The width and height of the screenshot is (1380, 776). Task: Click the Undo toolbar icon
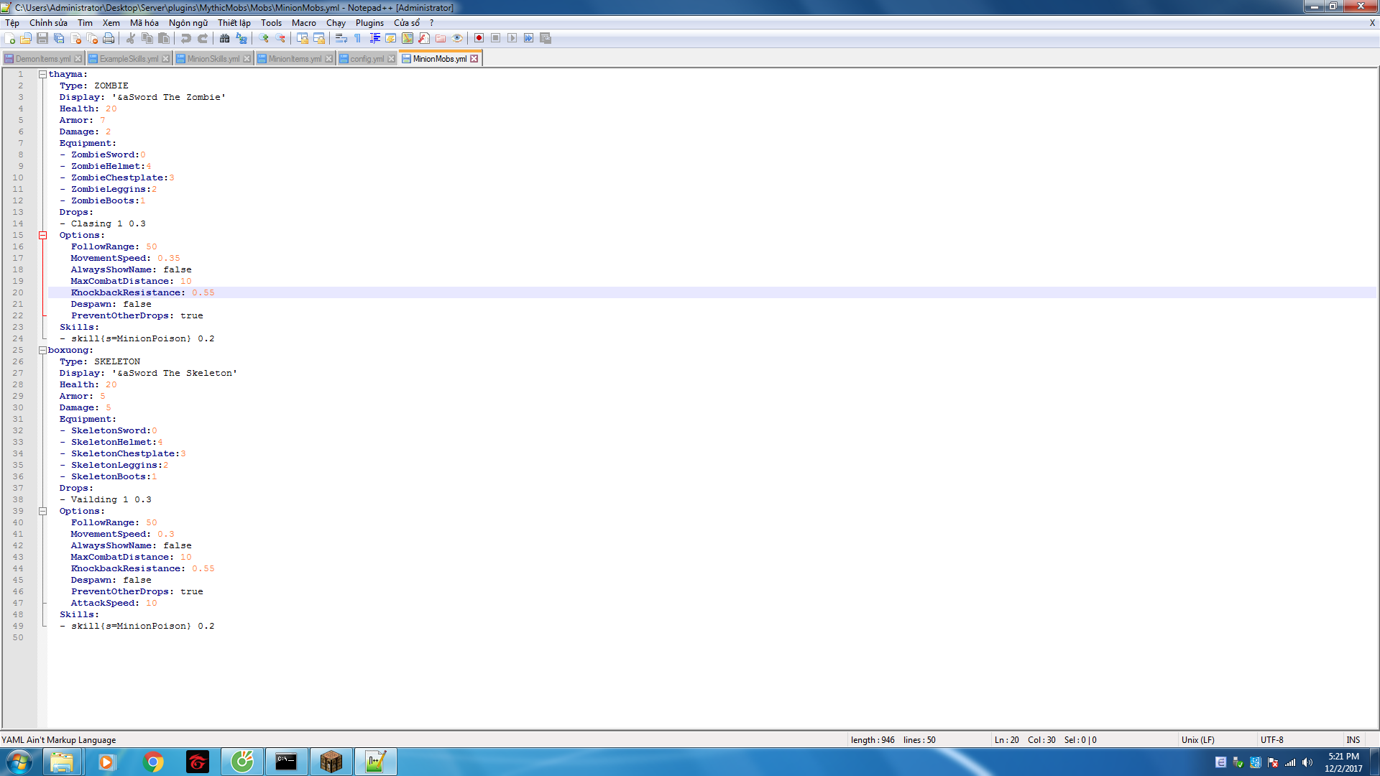[x=186, y=38]
